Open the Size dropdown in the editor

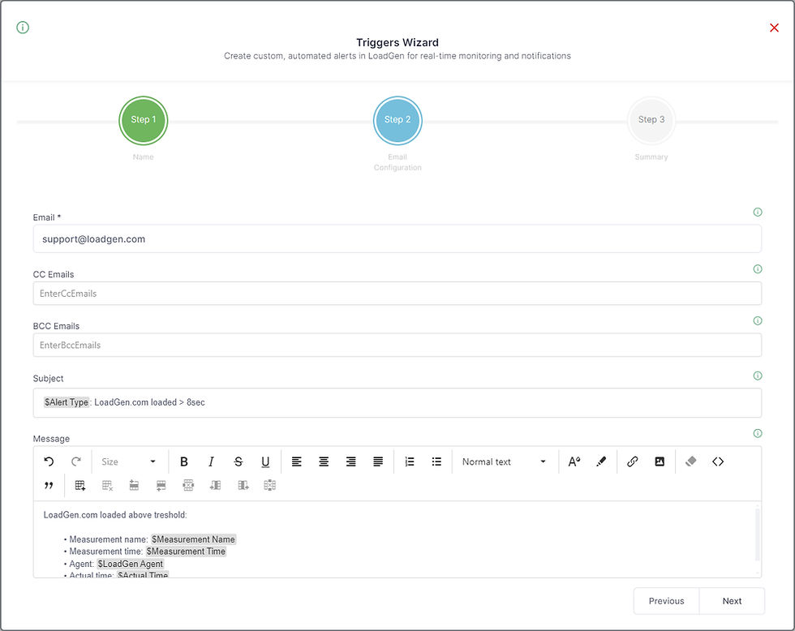click(x=129, y=461)
